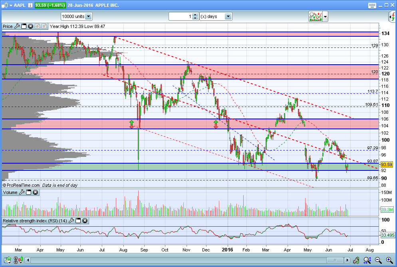Open Price panel settings wrench
Screen dimensions: 397x267
(x=17, y=26)
